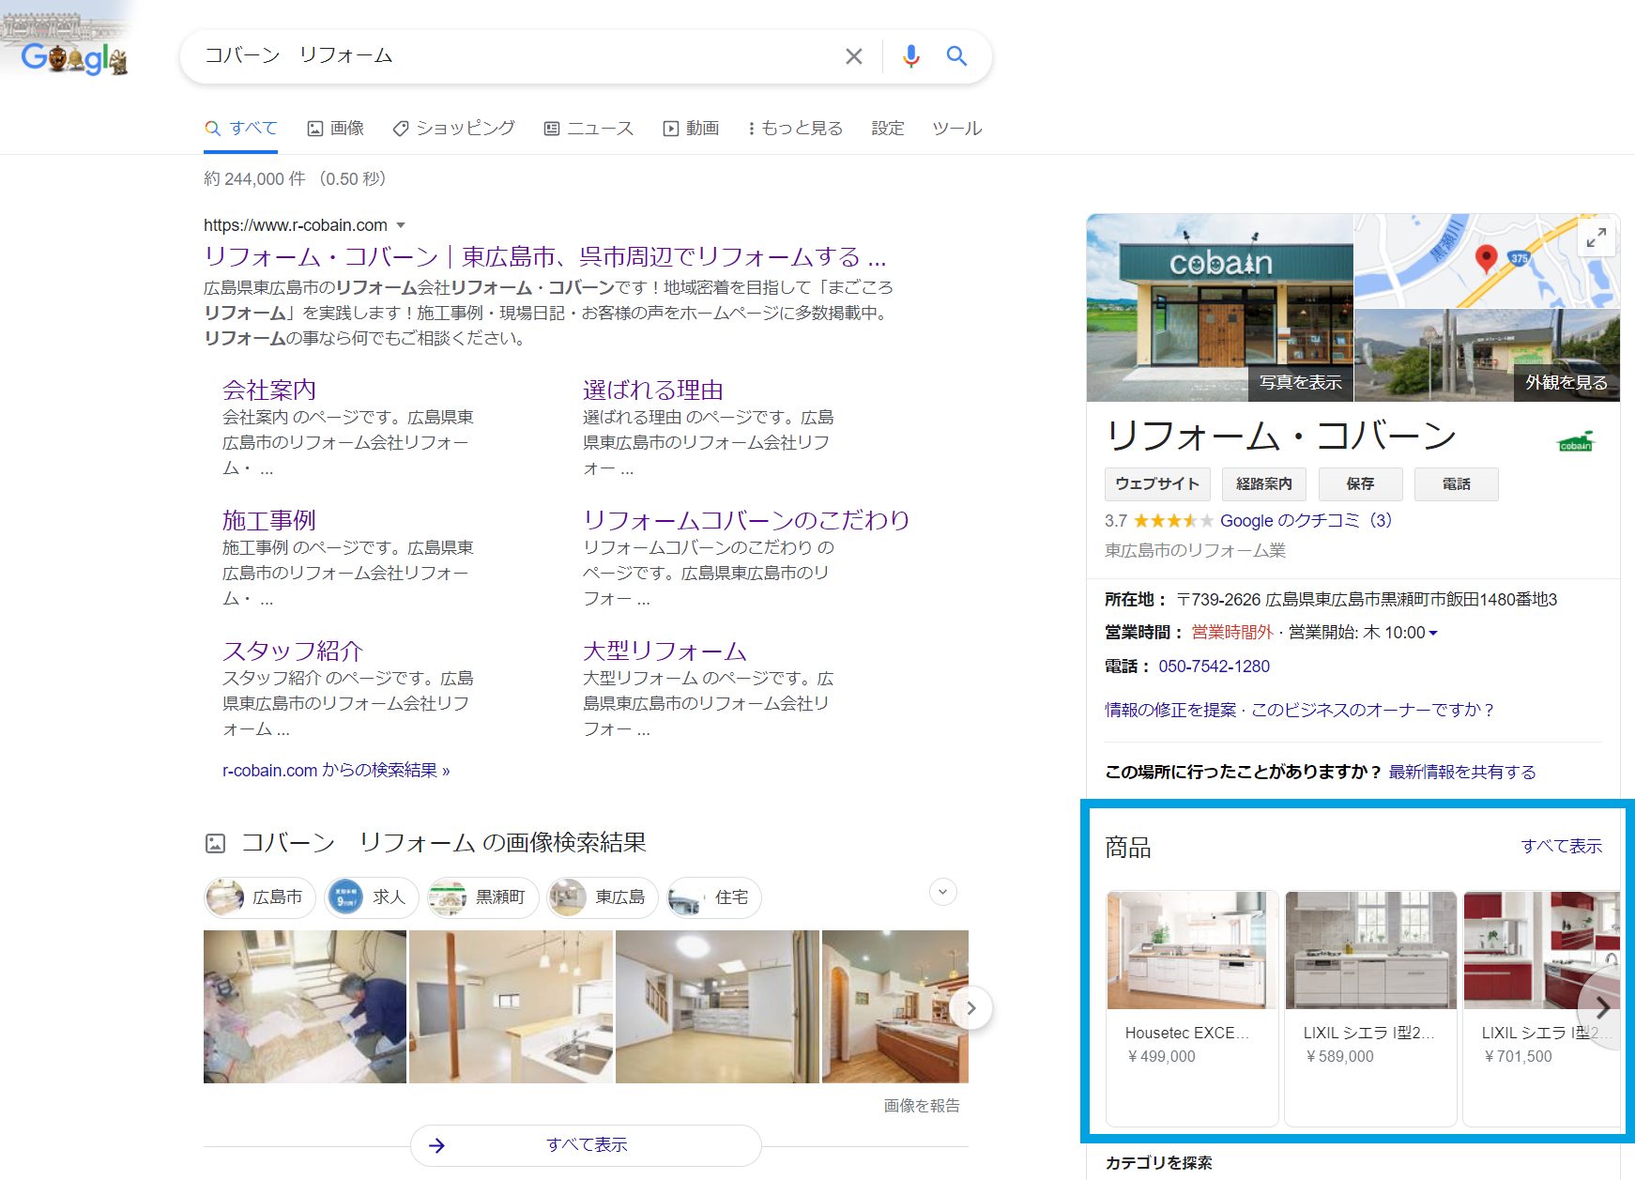Viewport: 1635px width, 1180px height.
Task: Click the 経路案内 button
Action: click(1264, 484)
